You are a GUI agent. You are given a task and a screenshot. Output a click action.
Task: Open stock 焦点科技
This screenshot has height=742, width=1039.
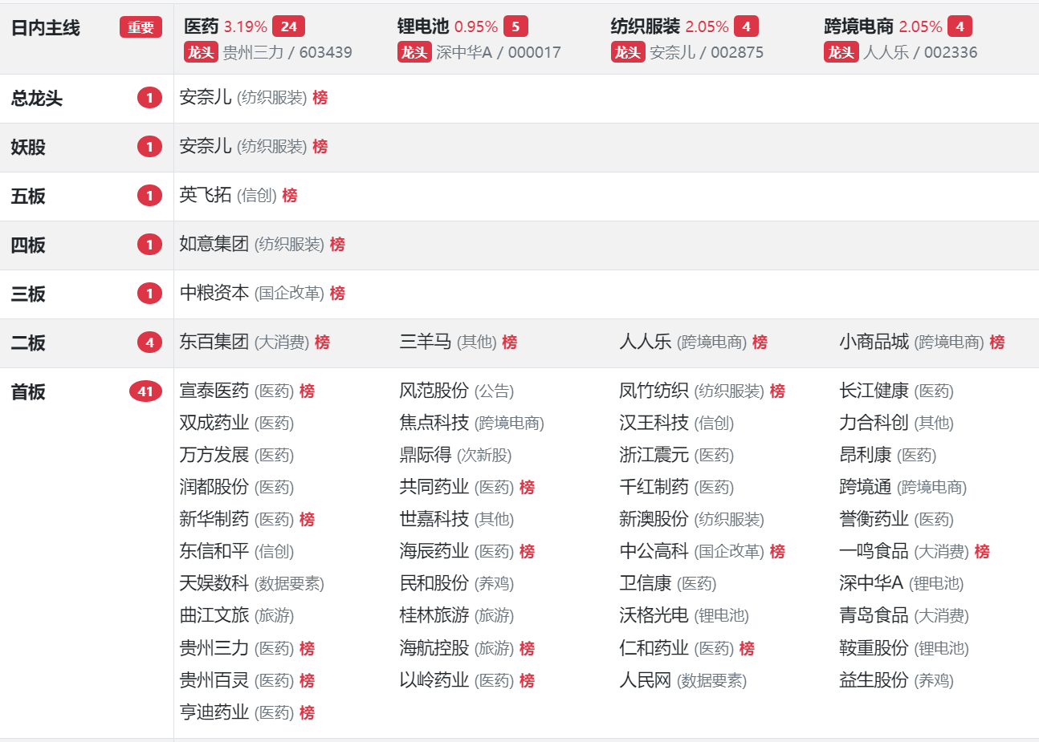coord(434,424)
